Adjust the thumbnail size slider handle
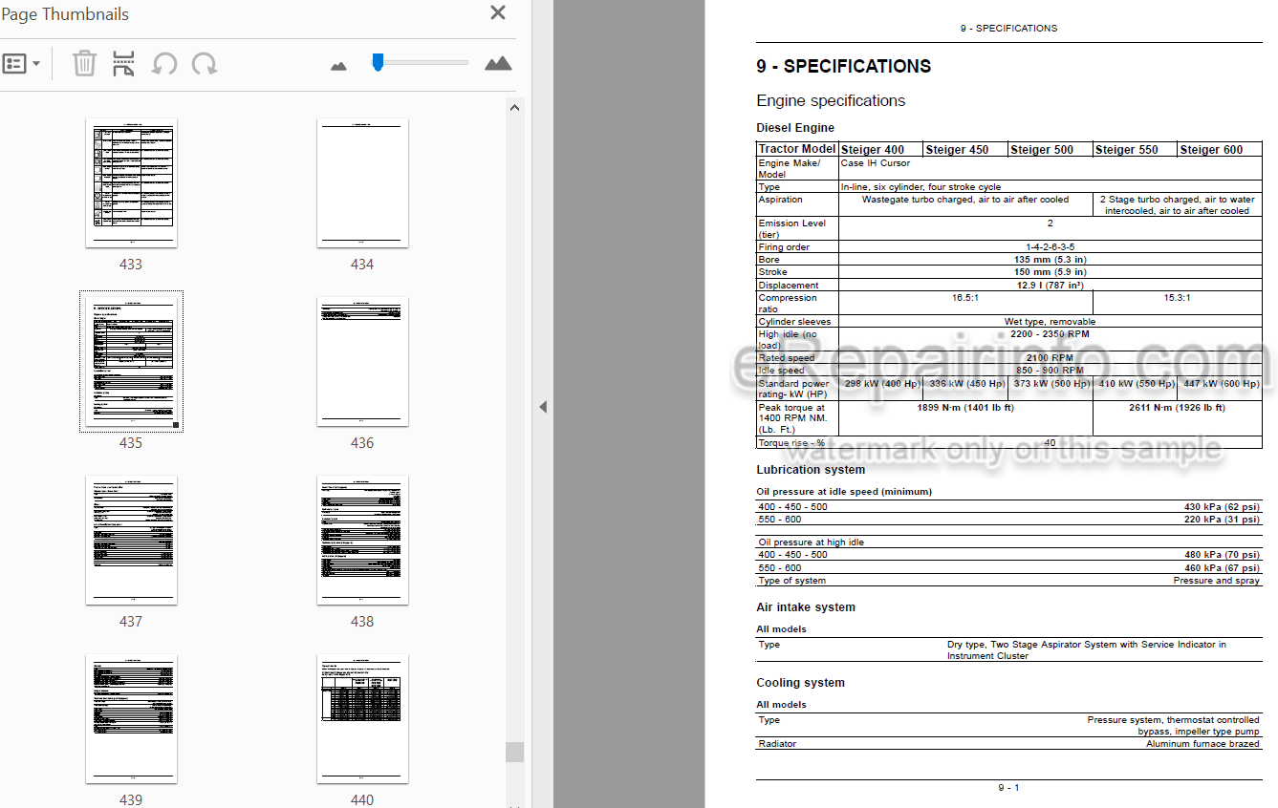 point(378,62)
